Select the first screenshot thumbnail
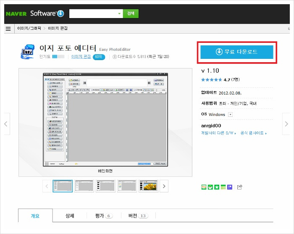294x234 pixels. click(63, 186)
